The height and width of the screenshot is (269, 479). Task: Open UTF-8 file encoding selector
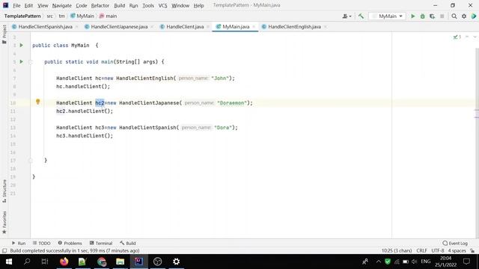437,251
